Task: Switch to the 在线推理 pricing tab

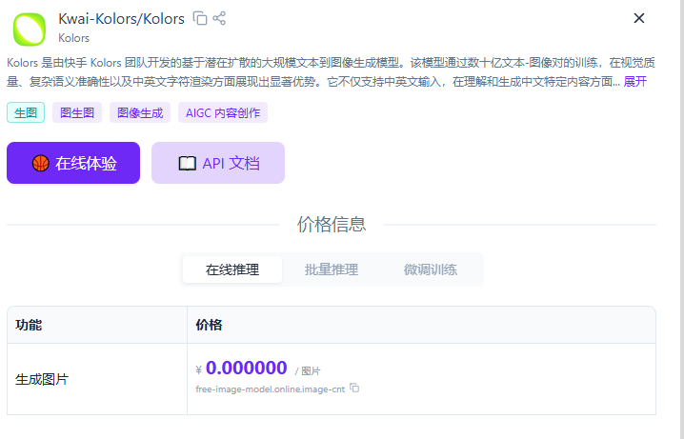Action: click(x=232, y=269)
